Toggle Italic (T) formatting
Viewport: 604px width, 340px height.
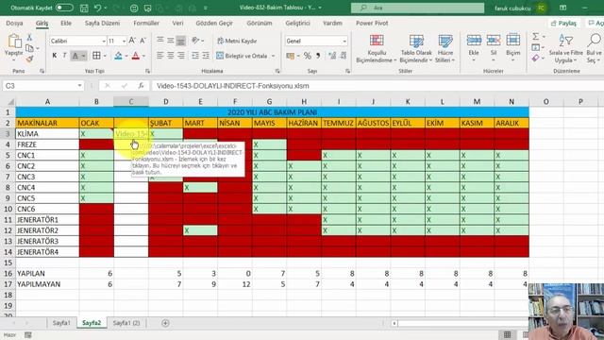pos(64,56)
